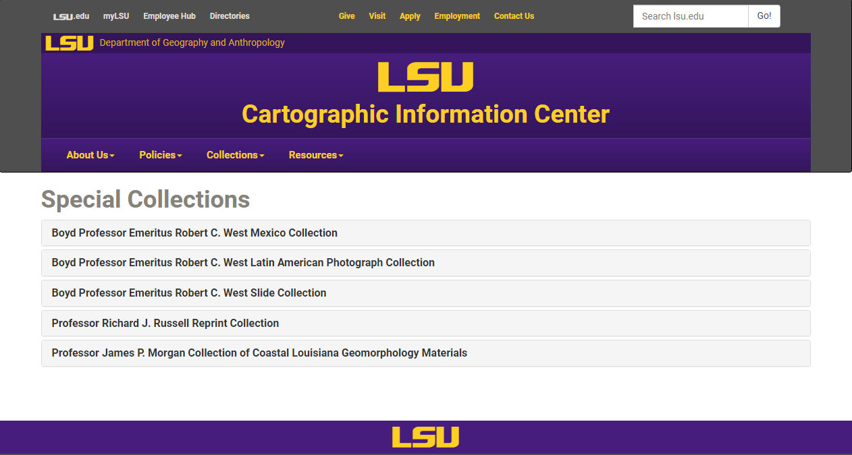Click the Special Collections heading
852x455 pixels.
coord(146,200)
